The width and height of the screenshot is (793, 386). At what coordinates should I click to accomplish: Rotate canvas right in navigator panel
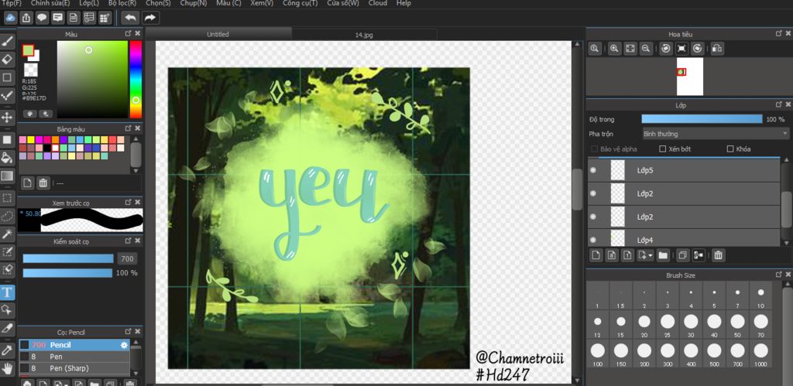pyautogui.click(x=698, y=49)
